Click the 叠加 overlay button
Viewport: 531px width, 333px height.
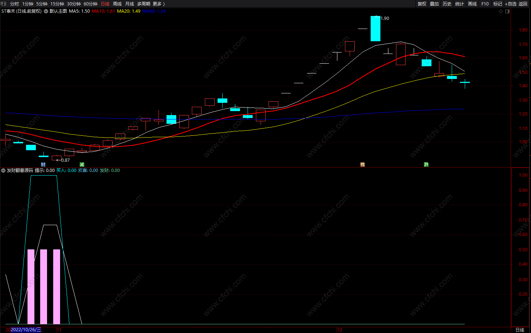pyautogui.click(x=434, y=4)
